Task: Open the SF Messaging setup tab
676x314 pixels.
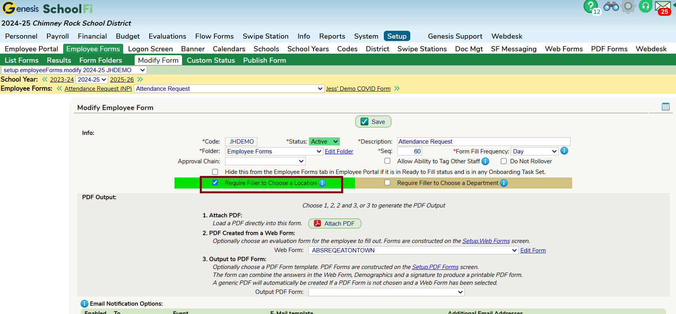Action: tap(514, 49)
